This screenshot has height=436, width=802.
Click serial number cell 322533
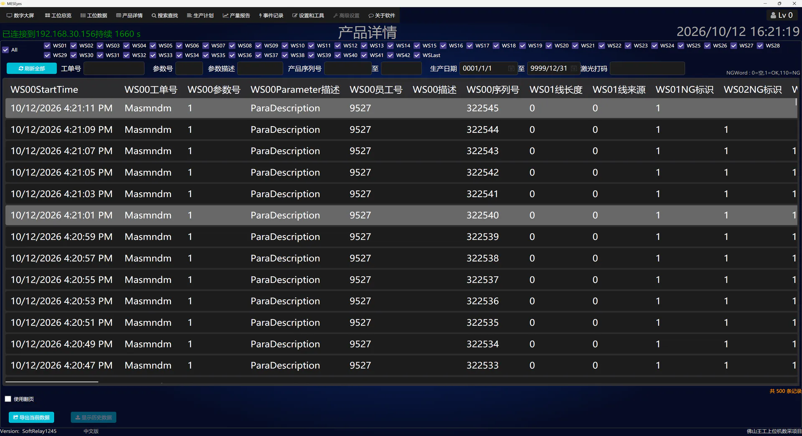pos(482,365)
